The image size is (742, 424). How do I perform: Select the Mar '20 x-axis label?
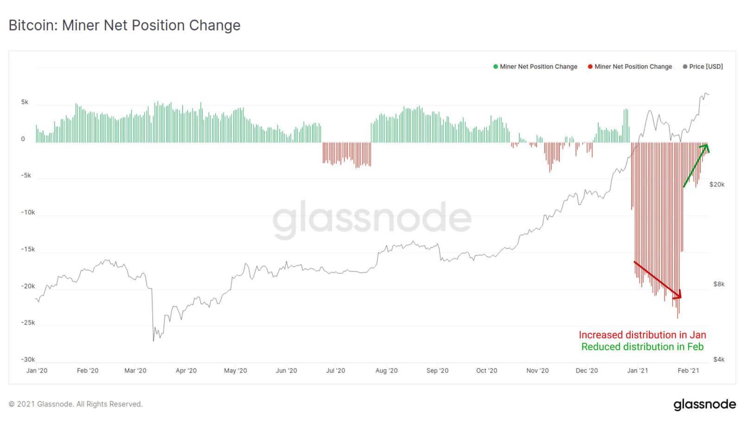coord(135,371)
